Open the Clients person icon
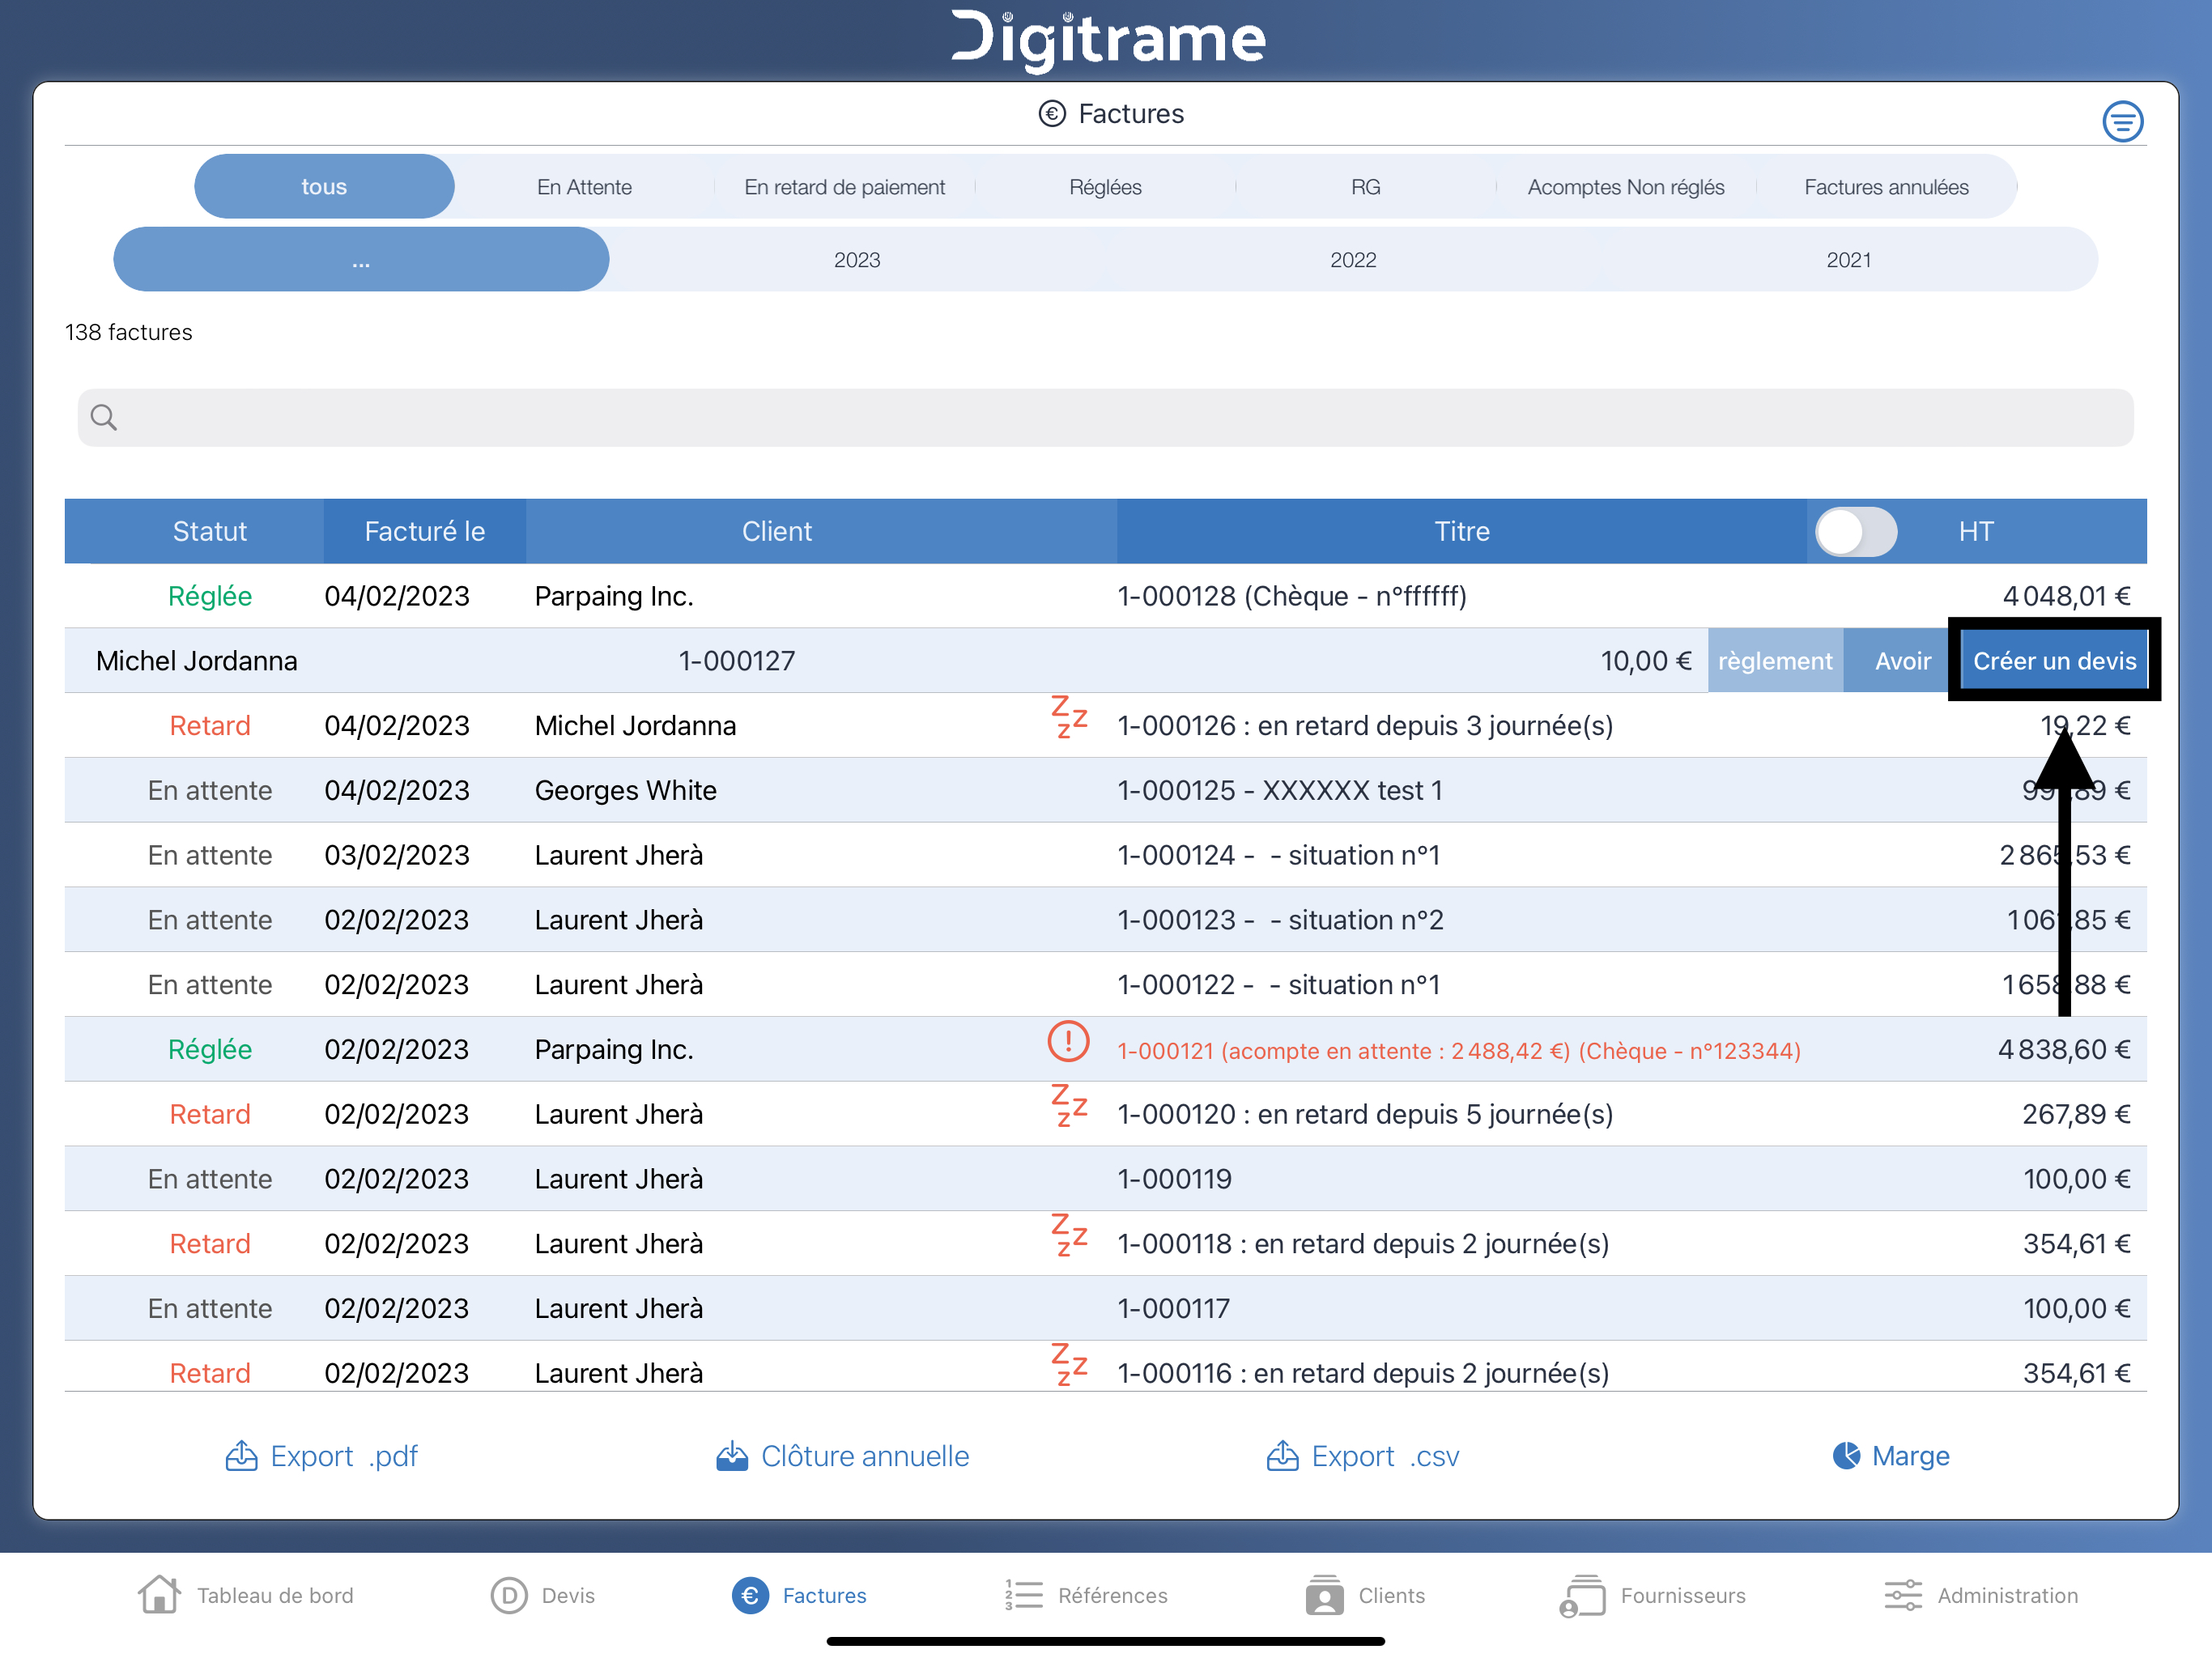Image resolution: width=2212 pixels, height=1658 pixels. point(1324,1595)
